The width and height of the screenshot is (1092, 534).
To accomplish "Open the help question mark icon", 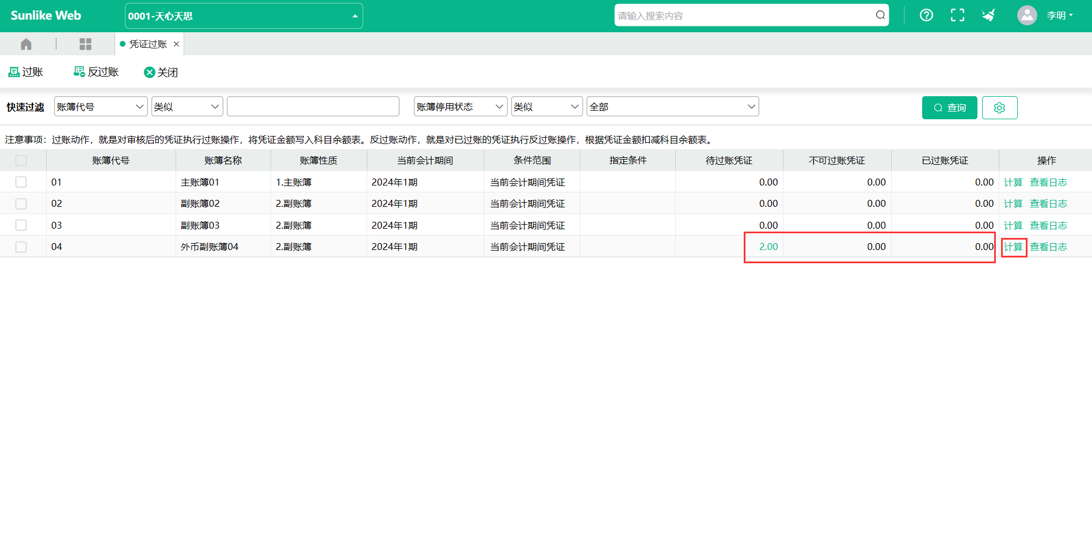I will (x=926, y=16).
